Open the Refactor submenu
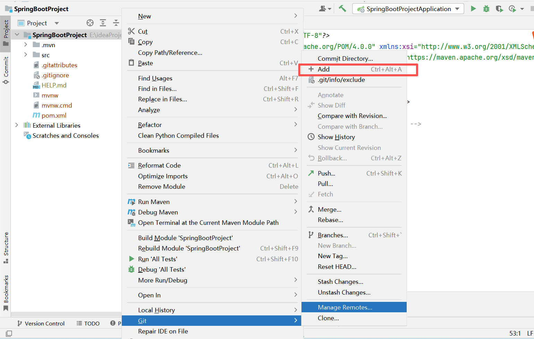 coord(213,125)
